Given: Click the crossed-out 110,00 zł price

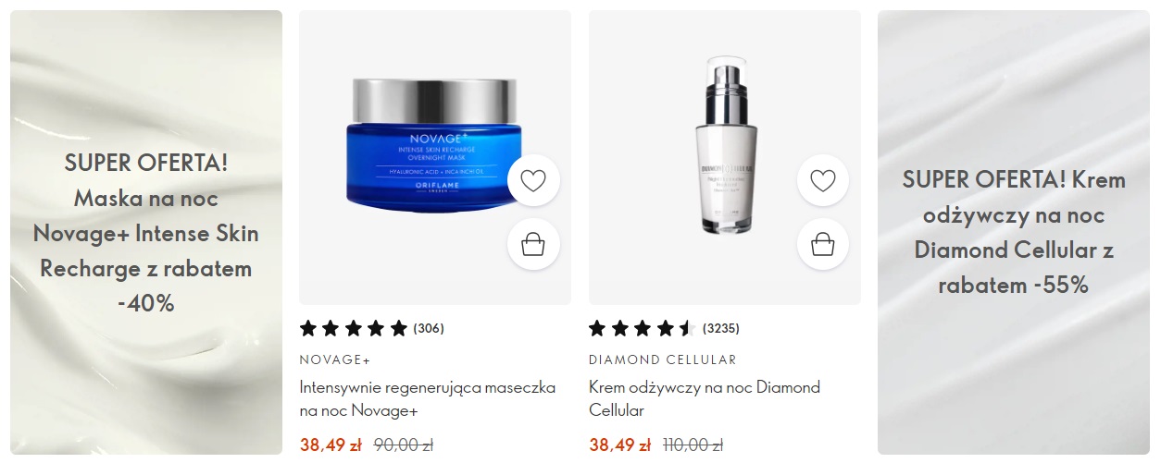Looking at the screenshot, I should click(693, 445).
